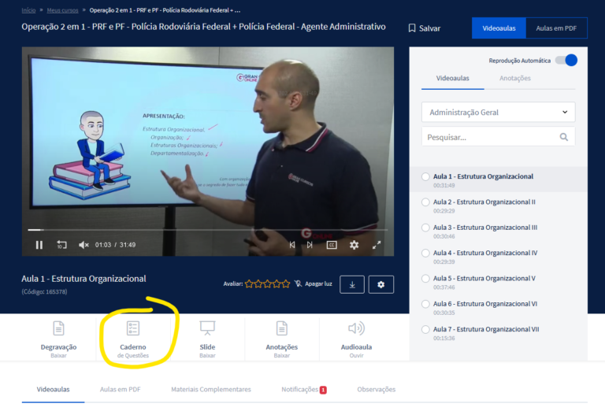The image size is (605, 411).
Task: Seek on video progress bar
Action: (x=208, y=230)
